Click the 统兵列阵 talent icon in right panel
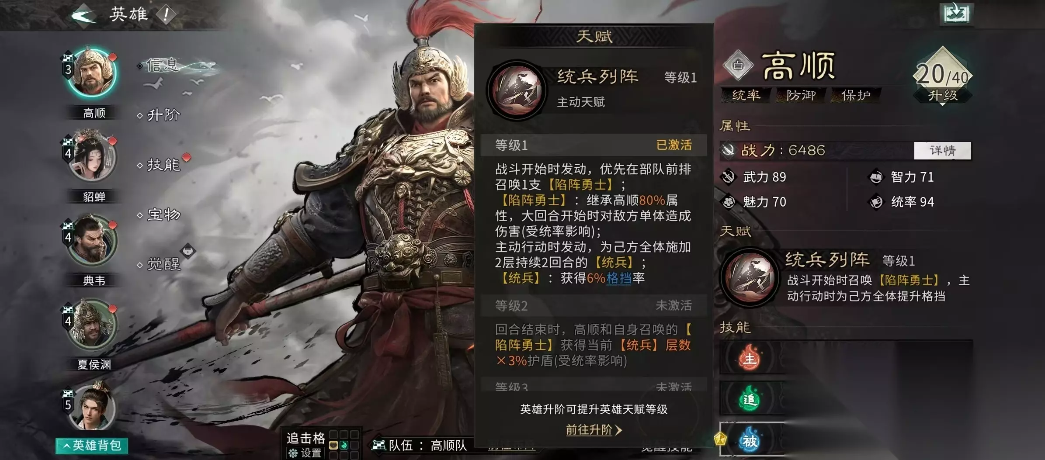 point(750,277)
